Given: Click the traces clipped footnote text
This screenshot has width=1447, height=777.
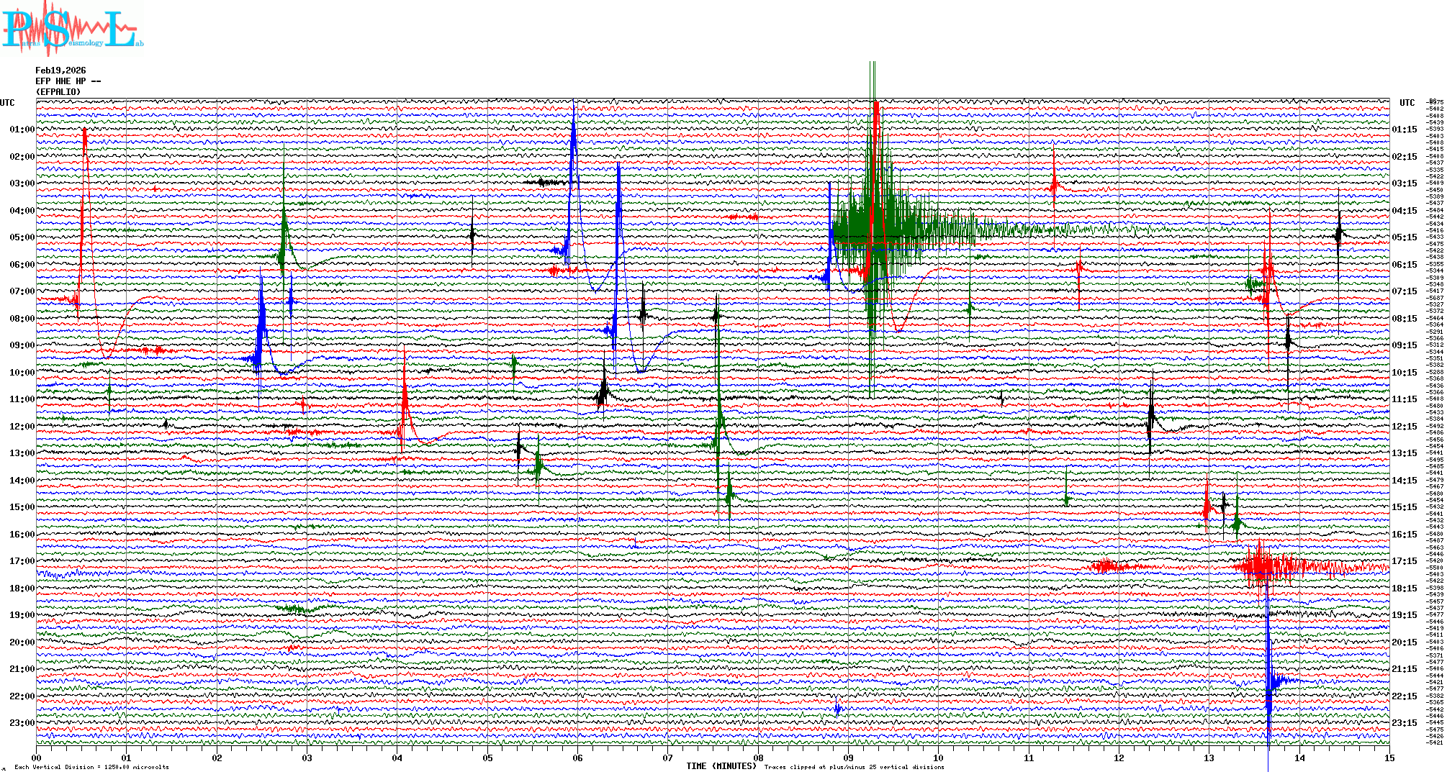Looking at the screenshot, I should tap(854, 767).
